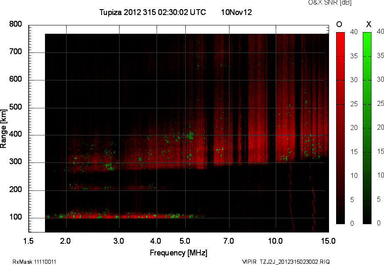Click the 600 range tick label
Screen dimensions: 384x265
[15, 79]
